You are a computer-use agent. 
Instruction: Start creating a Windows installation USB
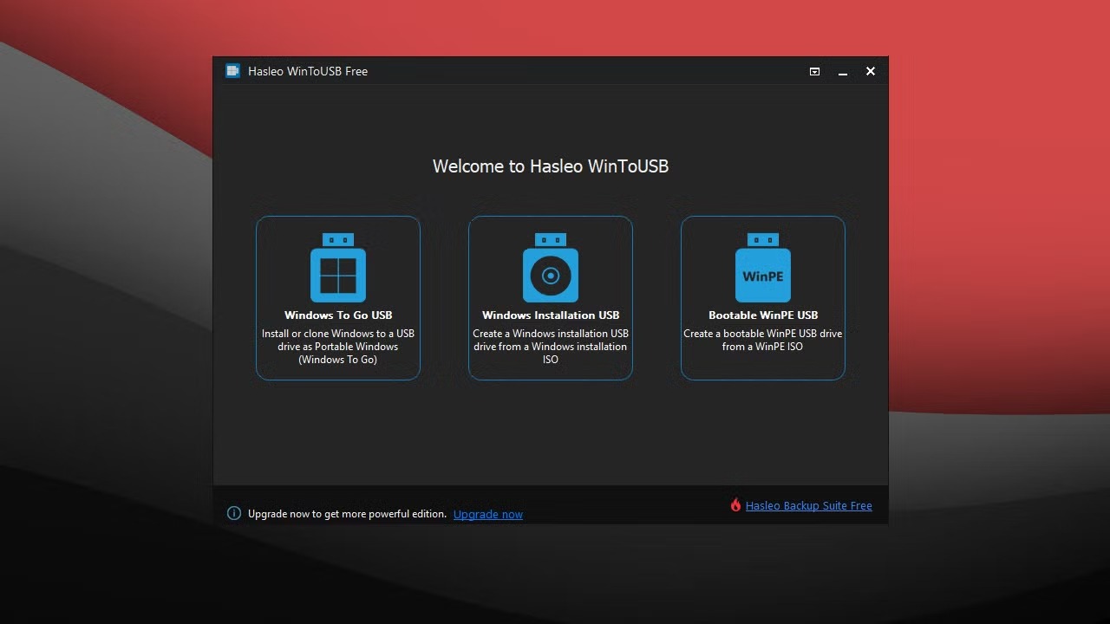click(x=550, y=298)
